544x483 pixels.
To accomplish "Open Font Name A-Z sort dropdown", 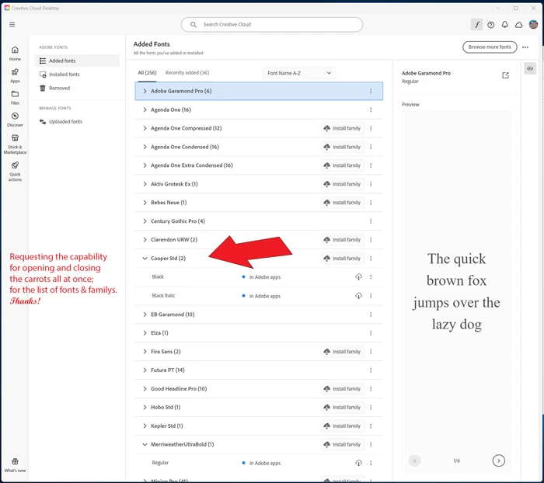I will click(x=299, y=73).
